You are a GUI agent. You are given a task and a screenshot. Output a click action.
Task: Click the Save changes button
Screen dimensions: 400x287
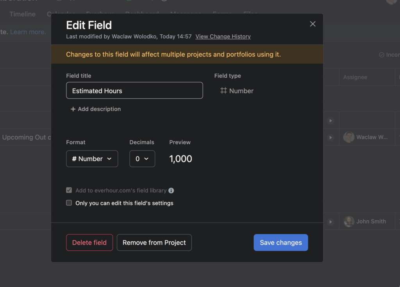(x=280, y=242)
